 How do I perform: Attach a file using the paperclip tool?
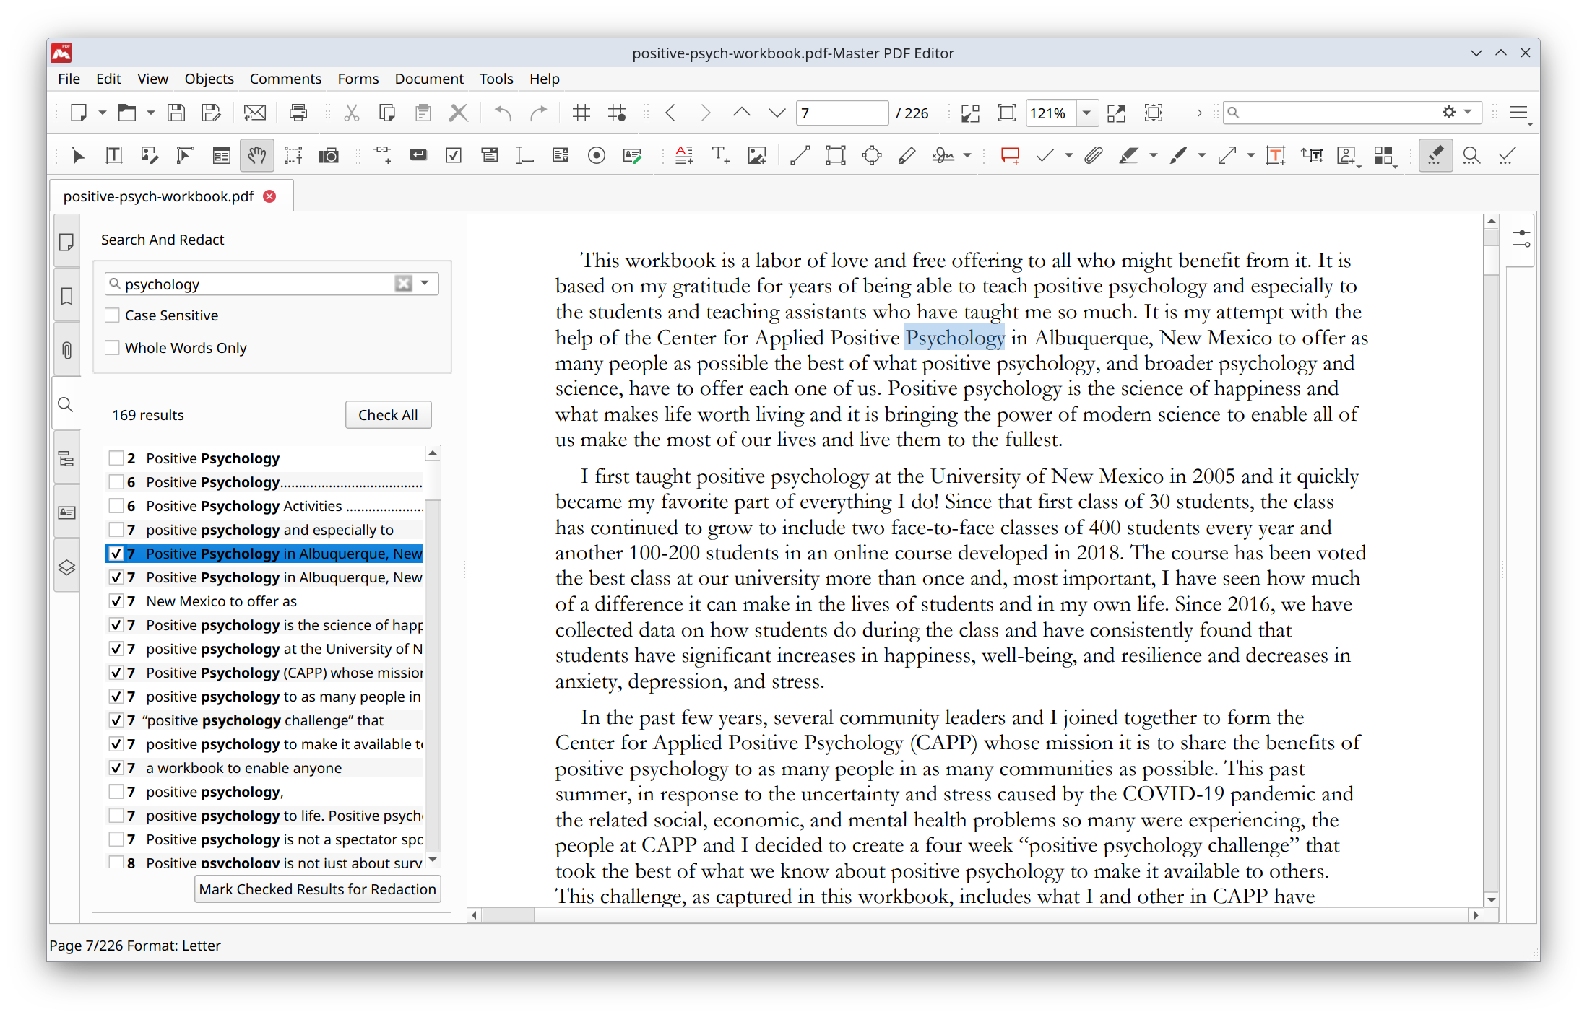pos(1092,154)
